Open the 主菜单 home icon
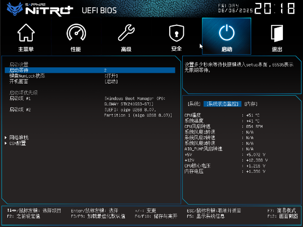 click(x=26, y=32)
